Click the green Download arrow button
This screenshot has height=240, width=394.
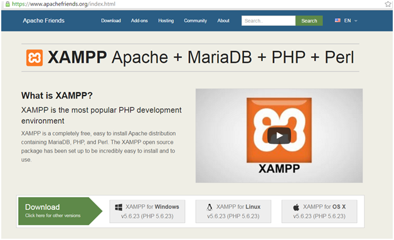tap(60, 211)
